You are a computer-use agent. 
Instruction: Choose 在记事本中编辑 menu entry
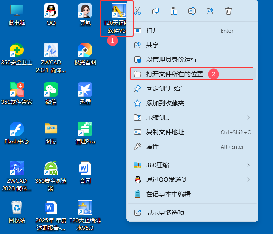[192, 194]
